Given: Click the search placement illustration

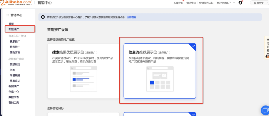Looking at the screenshot, I should point(83,79).
